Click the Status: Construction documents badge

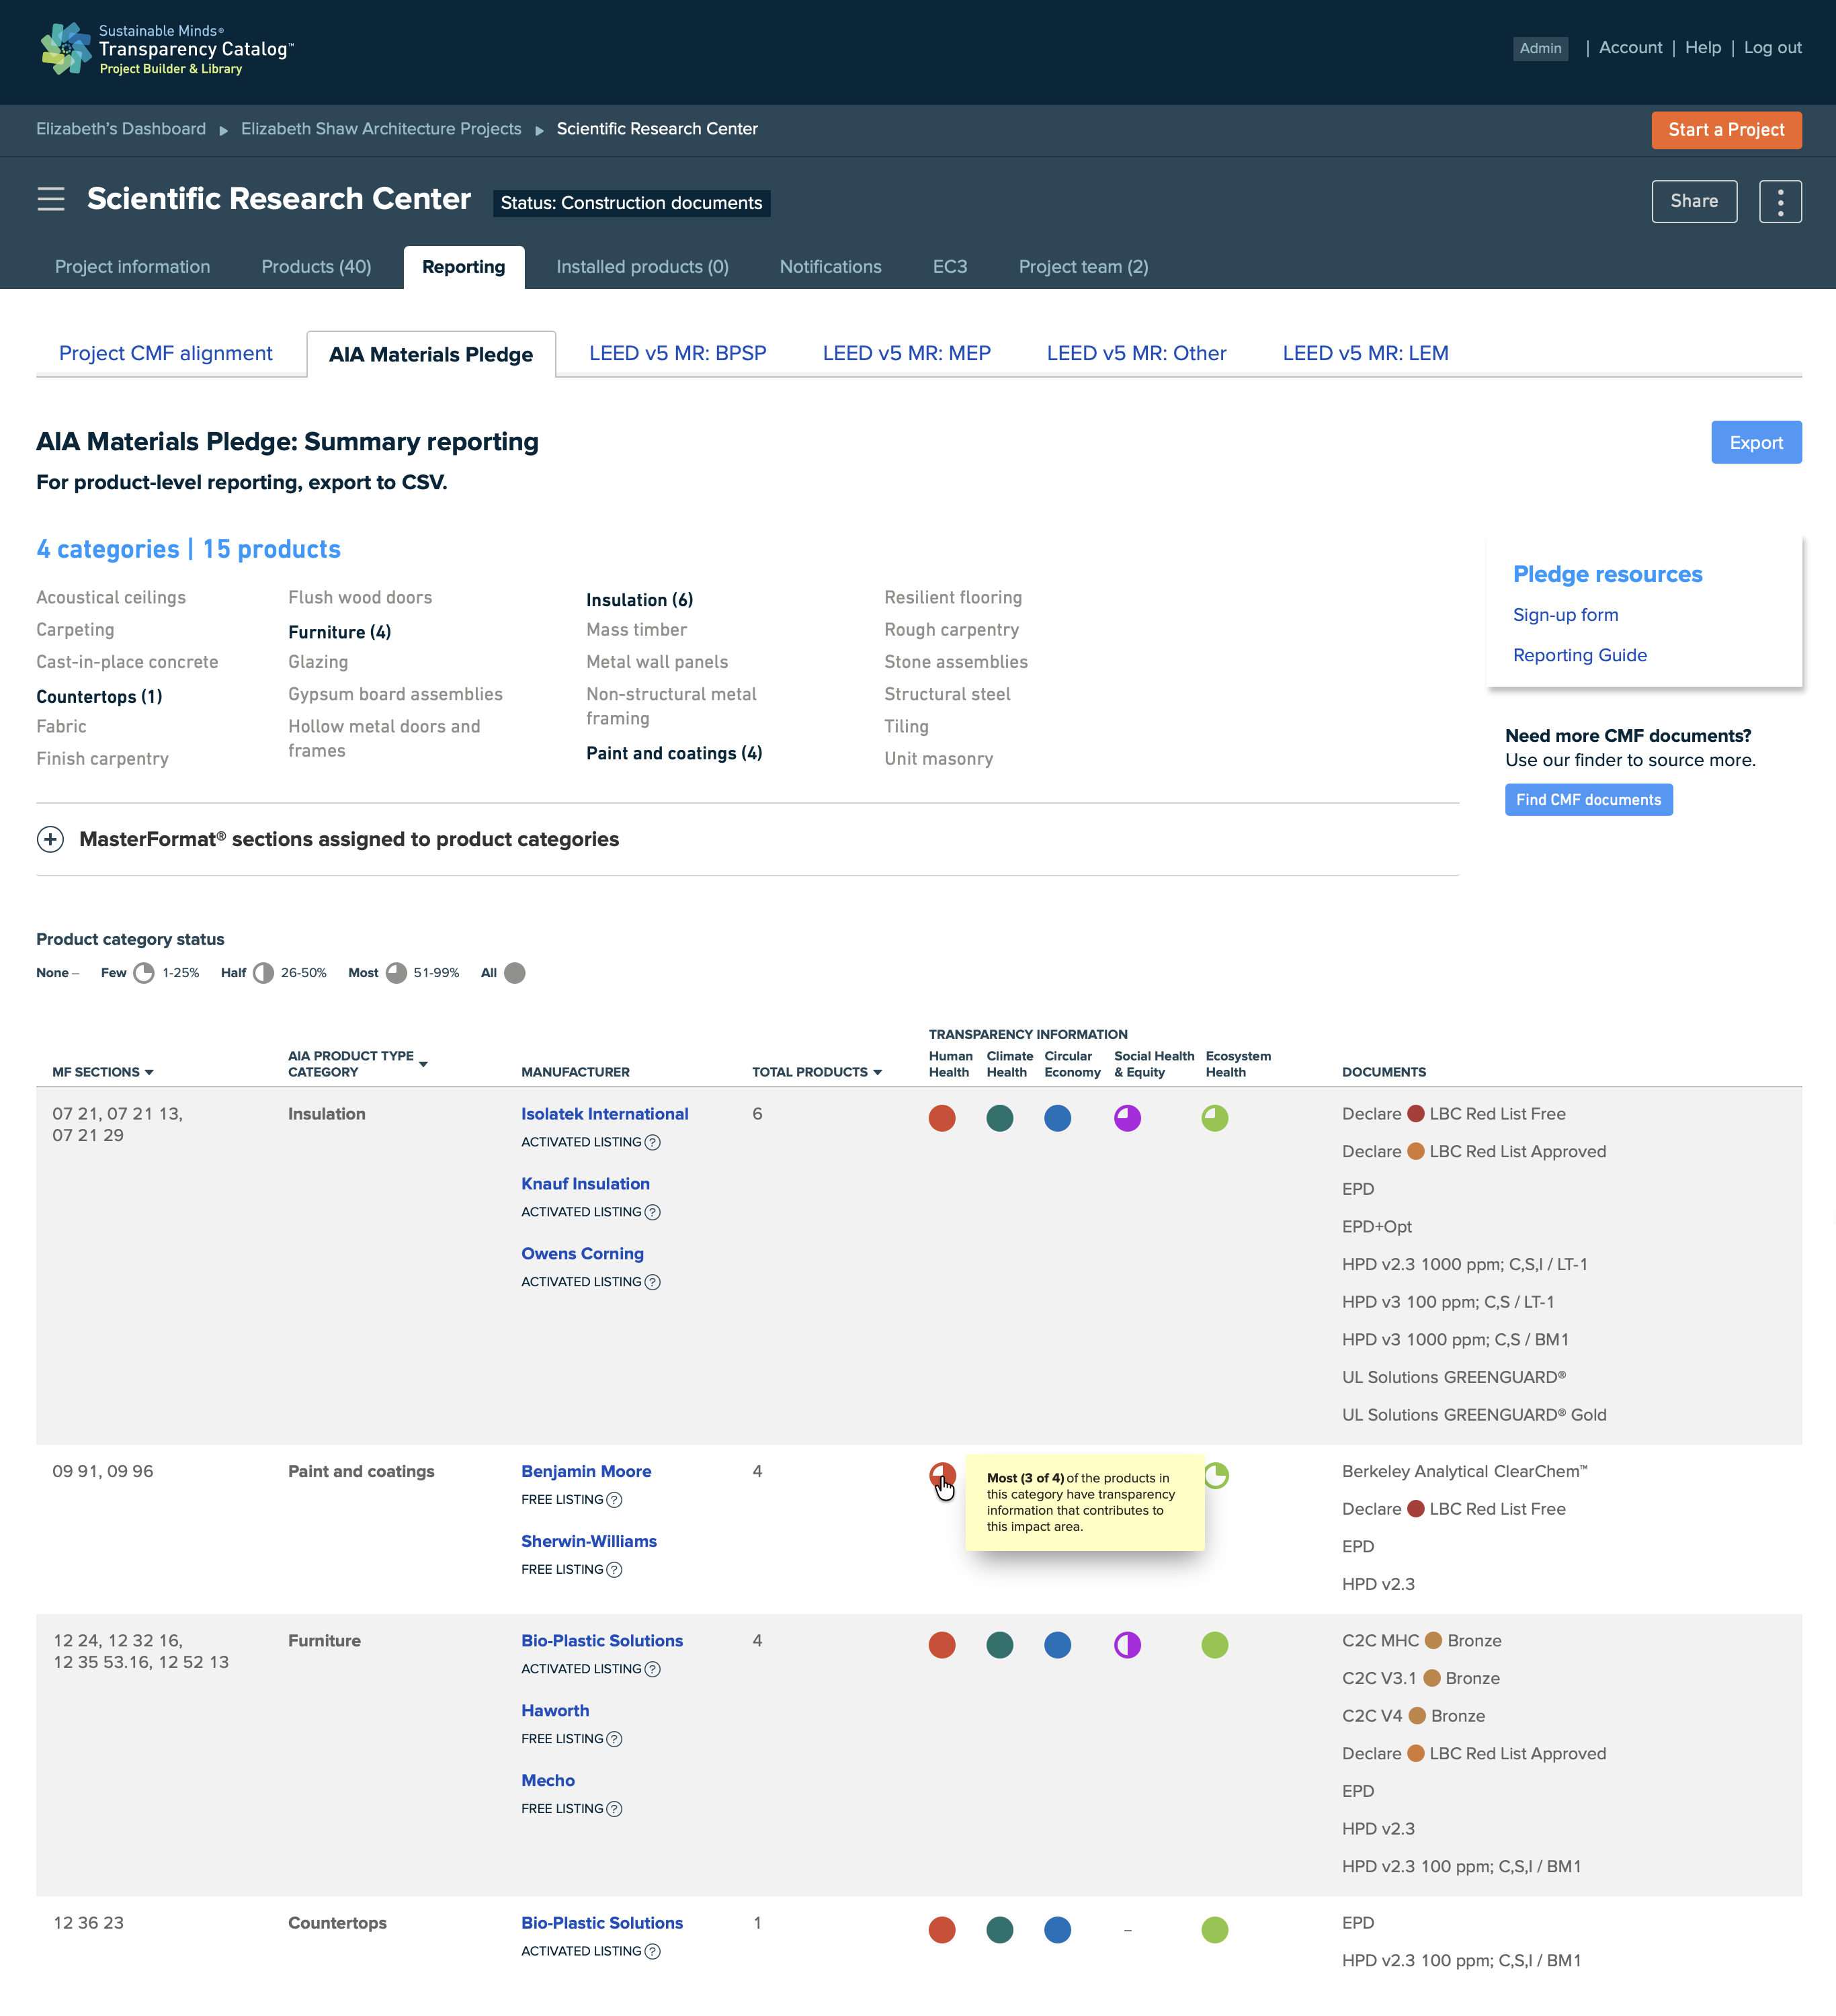pos(631,203)
